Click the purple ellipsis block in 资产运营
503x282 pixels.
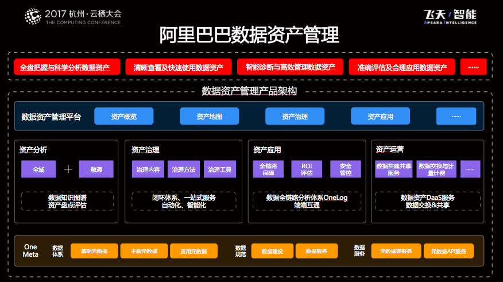(470, 169)
